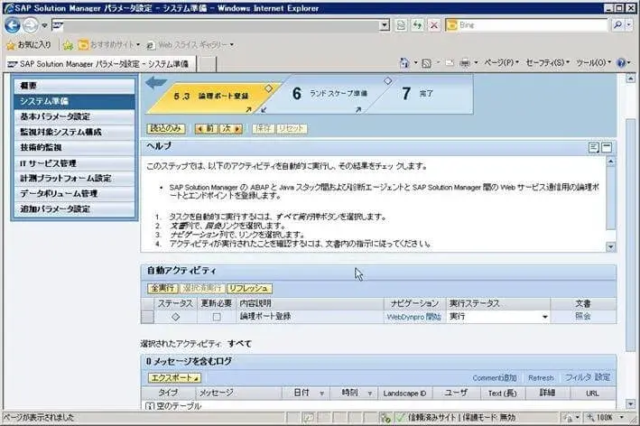The width and height of the screenshot is (640, 426).
Task: Click the IE help question mark icon
Action: (621, 63)
